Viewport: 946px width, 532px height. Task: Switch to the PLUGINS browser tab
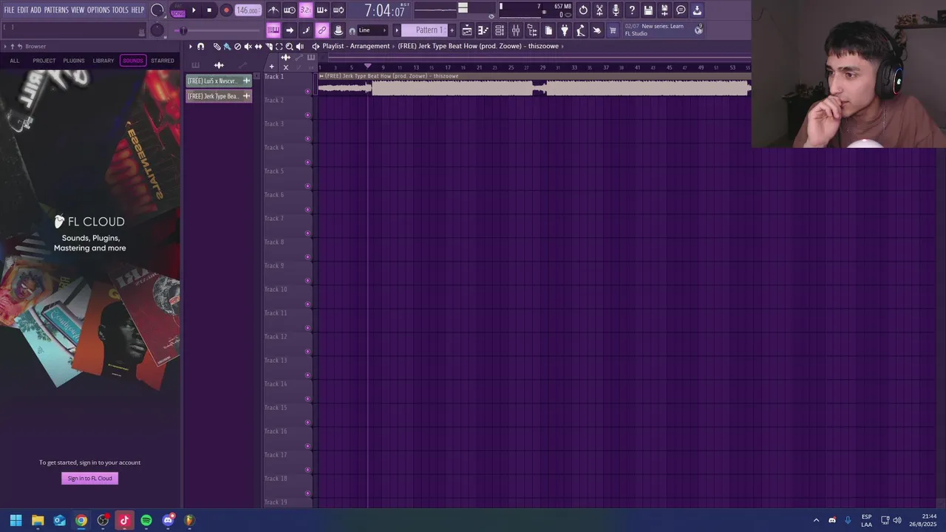pyautogui.click(x=74, y=61)
